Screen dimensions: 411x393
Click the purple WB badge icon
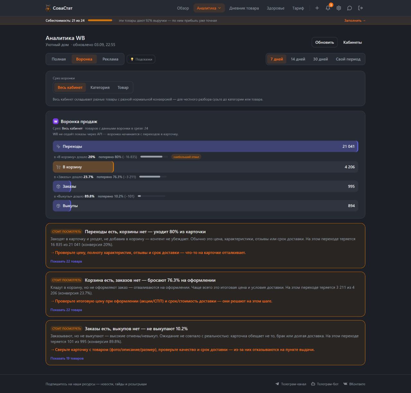56,121
